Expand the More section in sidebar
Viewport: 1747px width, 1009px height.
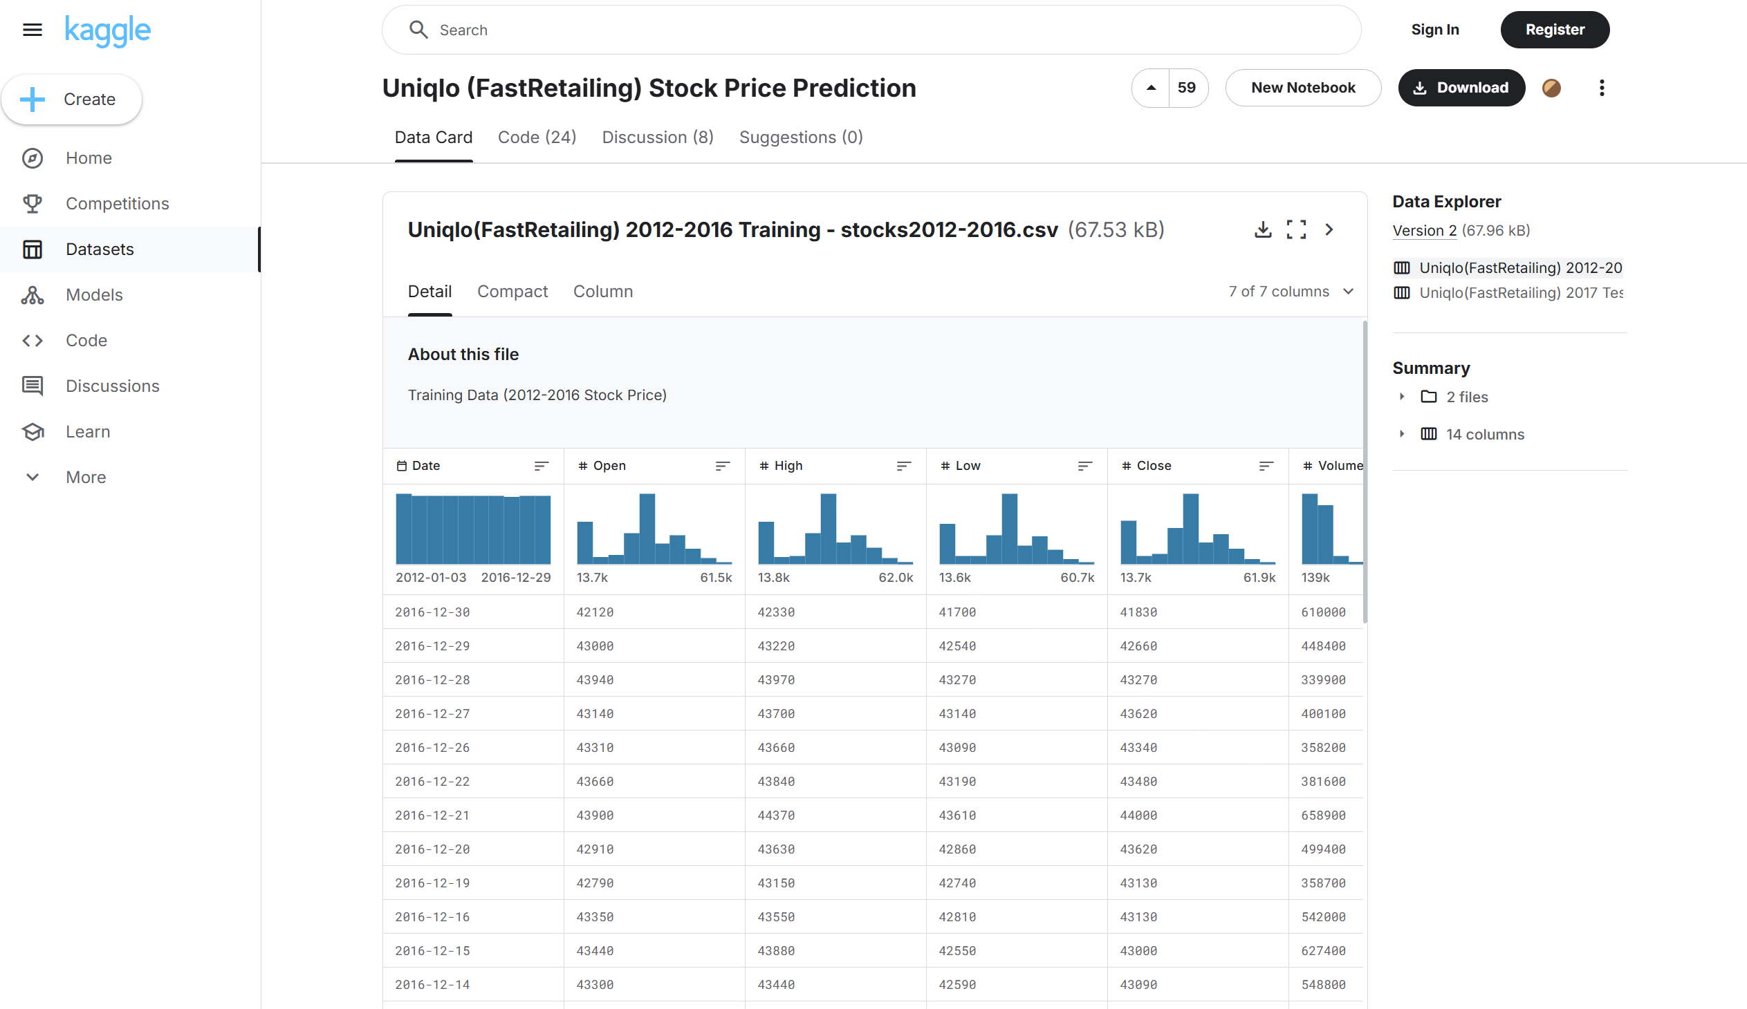pos(86,477)
